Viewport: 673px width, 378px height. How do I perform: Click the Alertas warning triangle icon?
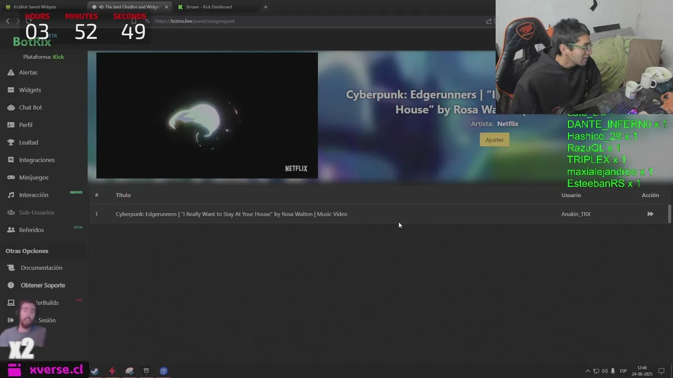[x=11, y=72]
